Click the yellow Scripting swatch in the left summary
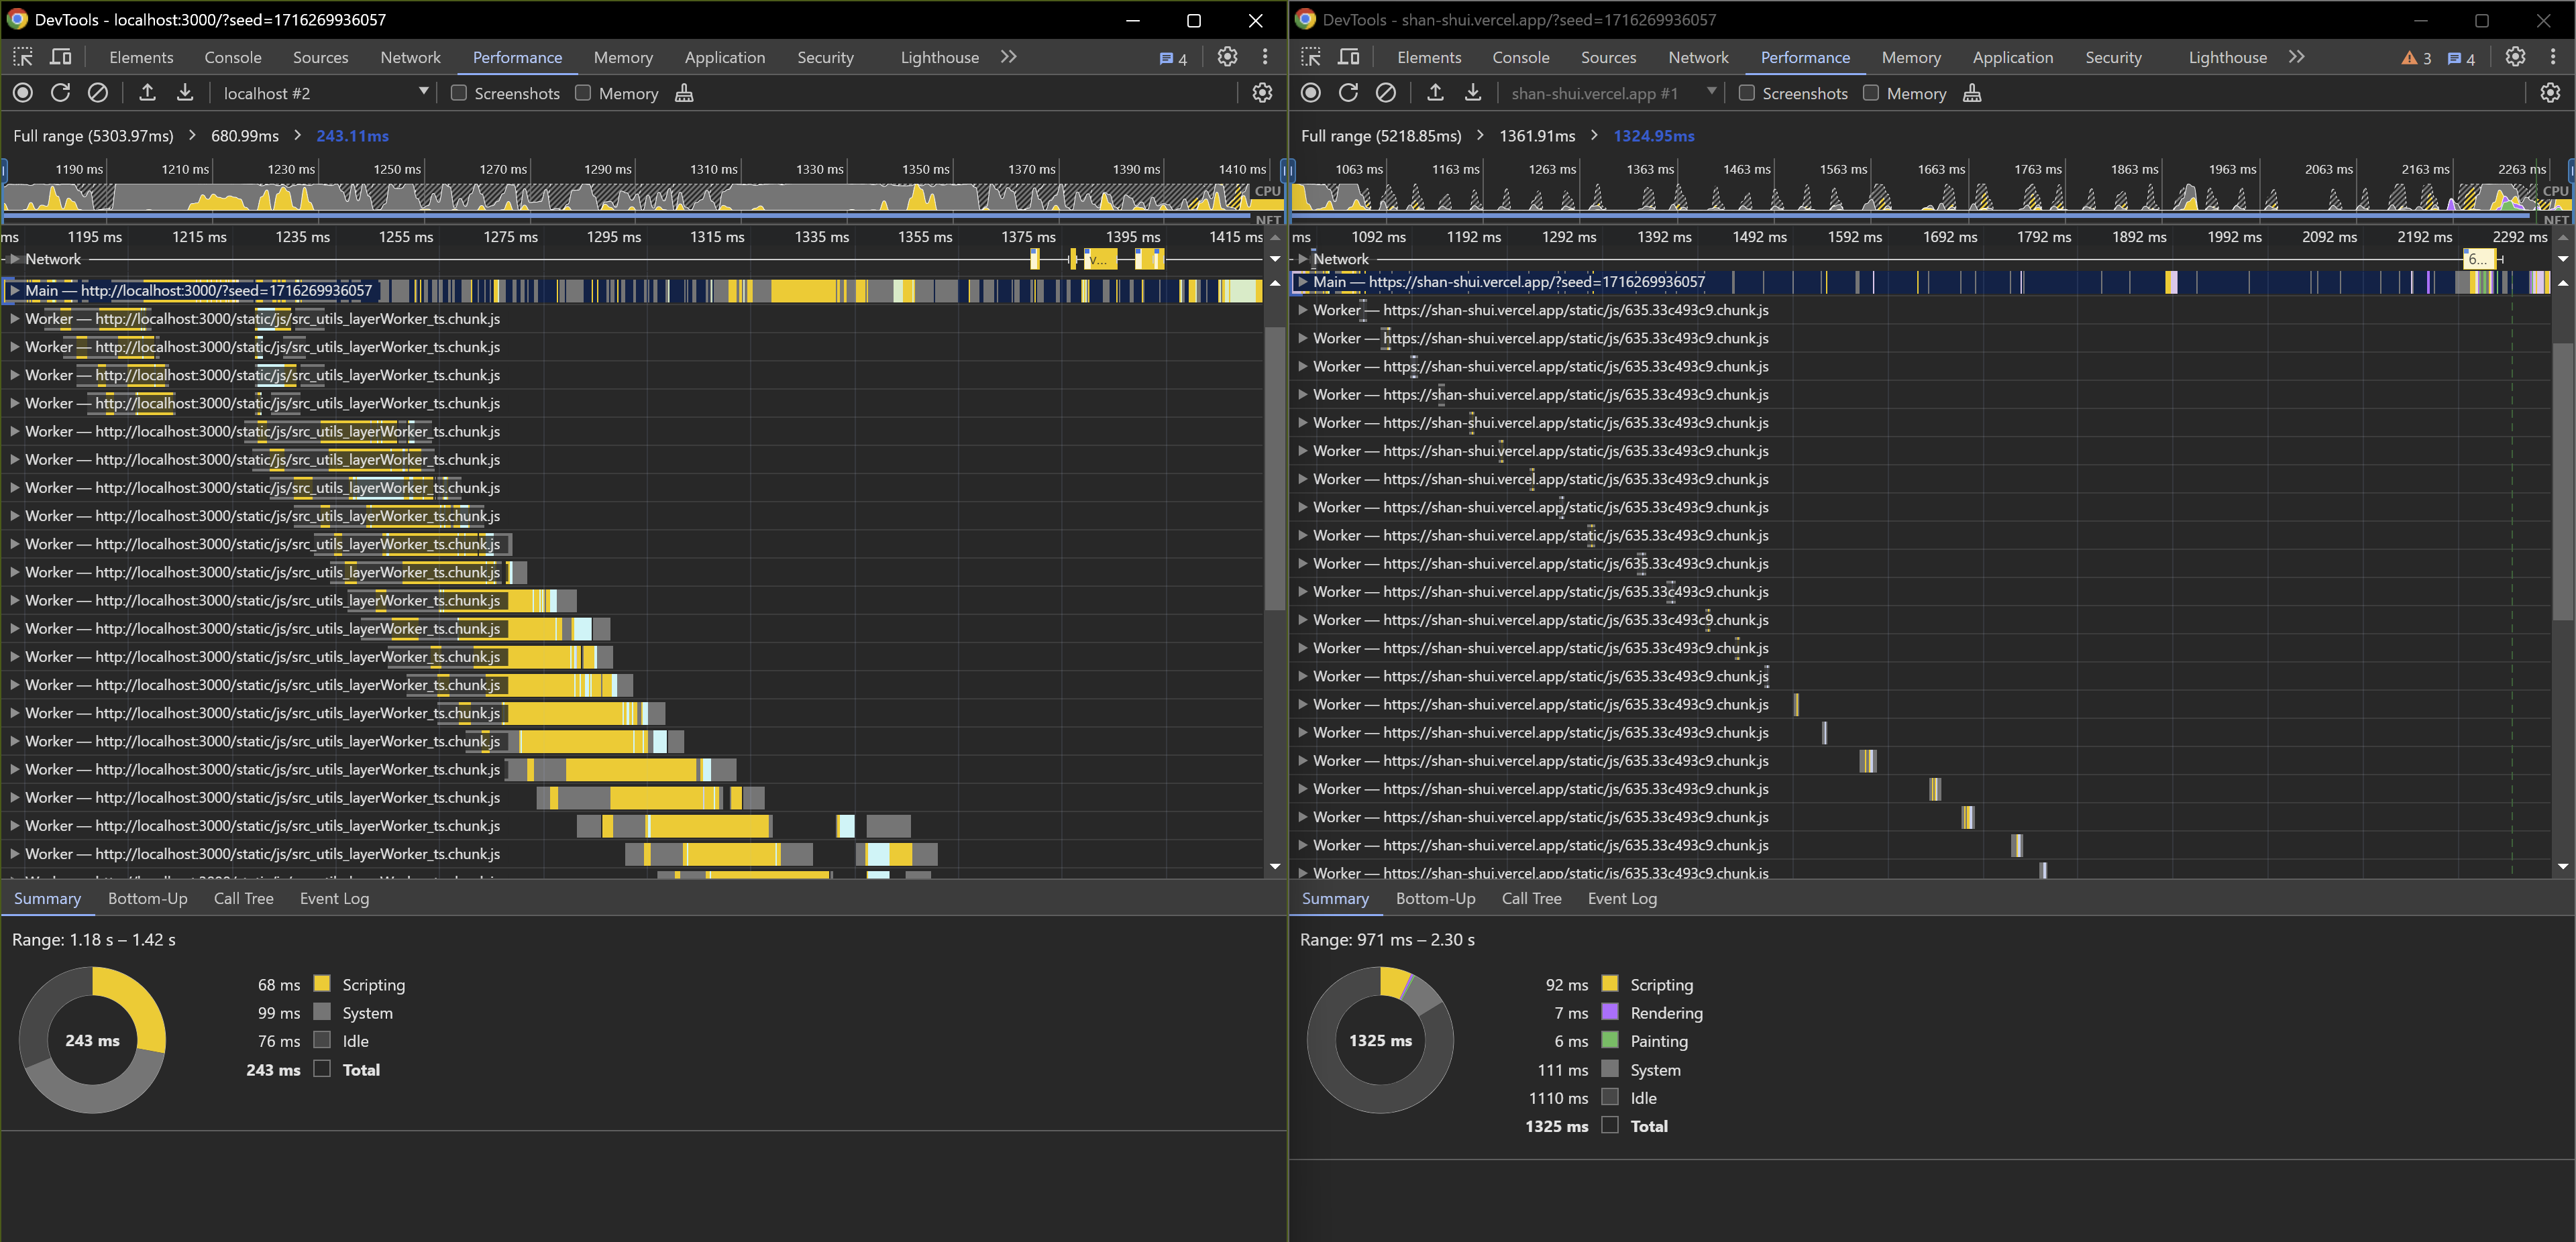2576x1242 pixels. point(322,984)
